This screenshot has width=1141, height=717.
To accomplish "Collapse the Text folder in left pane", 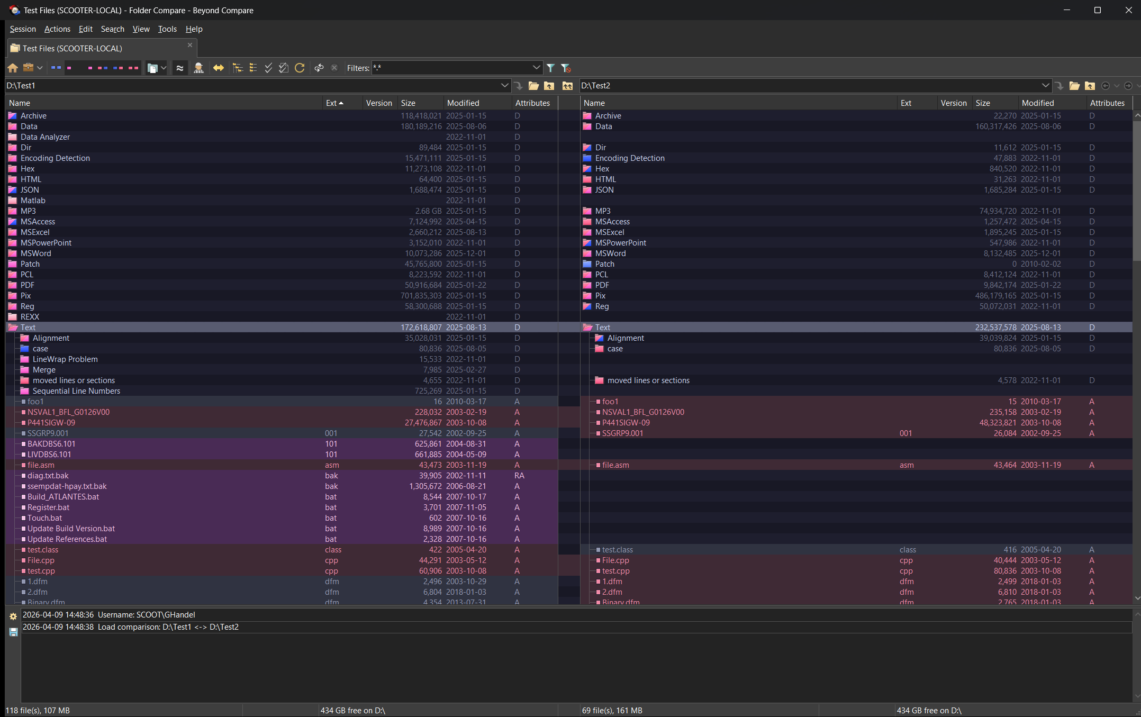I will (13, 328).
